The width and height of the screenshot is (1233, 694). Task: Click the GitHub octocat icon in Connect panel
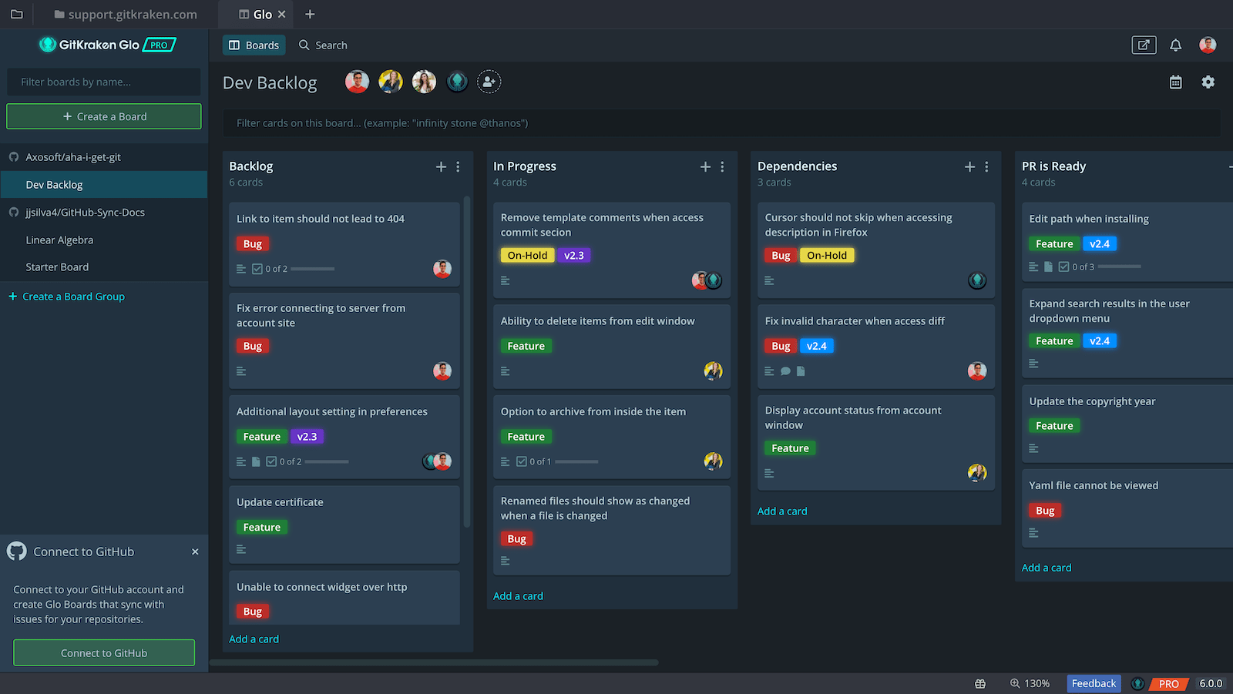pyautogui.click(x=16, y=551)
